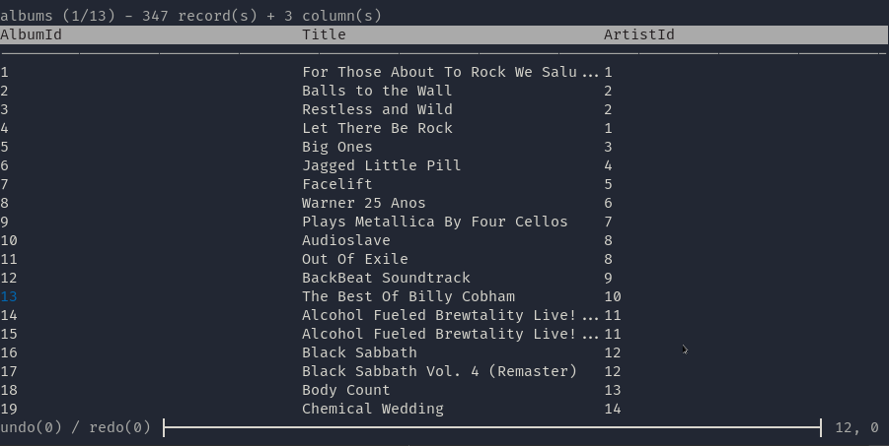Click the undo(0) / redo(0) status text

[75, 427]
